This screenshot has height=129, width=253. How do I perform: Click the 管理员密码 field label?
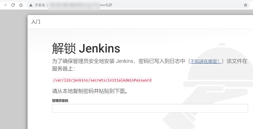click(60, 100)
